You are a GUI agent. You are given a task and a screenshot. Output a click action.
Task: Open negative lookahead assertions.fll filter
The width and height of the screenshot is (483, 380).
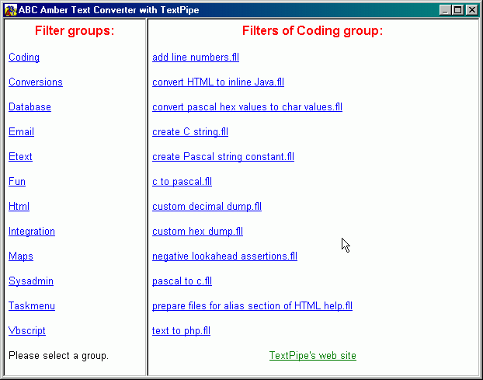coord(224,256)
